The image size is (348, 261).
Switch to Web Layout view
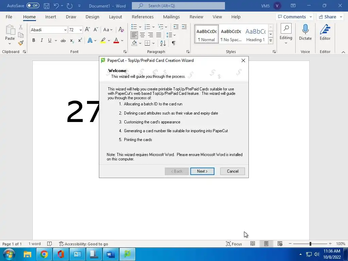(280, 244)
